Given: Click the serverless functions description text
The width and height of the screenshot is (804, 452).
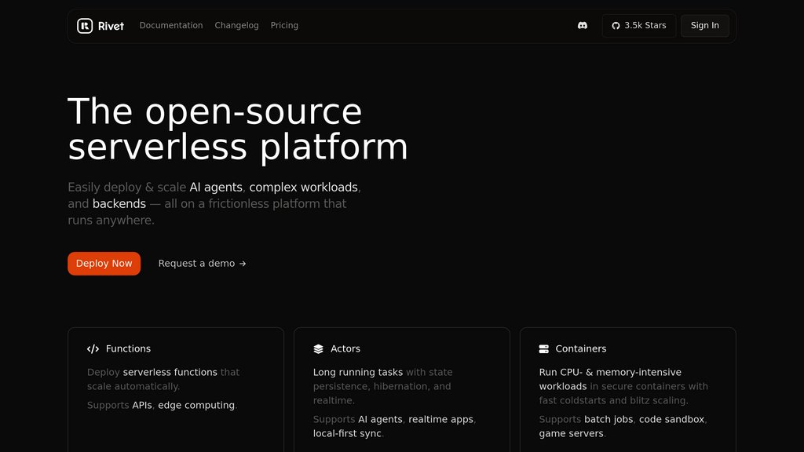Looking at the screenshot, I should [x=170, y=372].
